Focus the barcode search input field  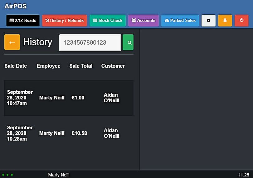pyautogui.click(x=90, y=43)
